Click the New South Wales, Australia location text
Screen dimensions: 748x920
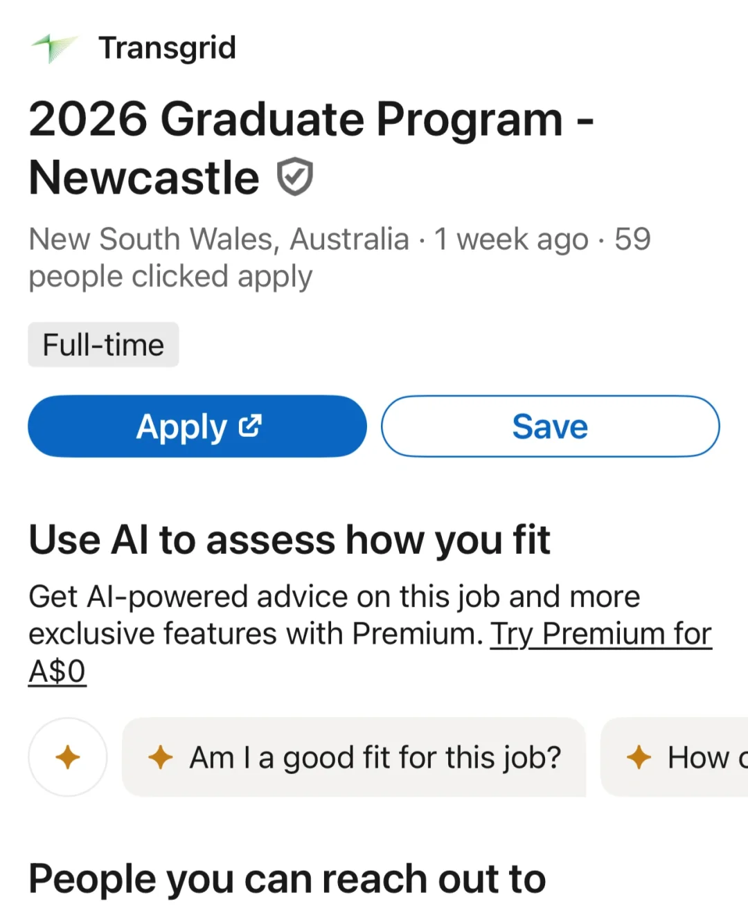pos(218,240)
